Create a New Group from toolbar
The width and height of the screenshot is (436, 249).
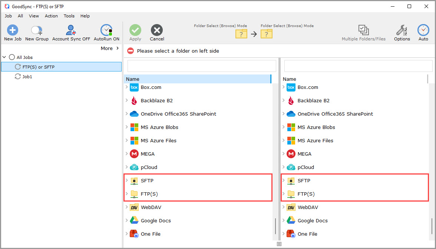(x=37, y=30)
